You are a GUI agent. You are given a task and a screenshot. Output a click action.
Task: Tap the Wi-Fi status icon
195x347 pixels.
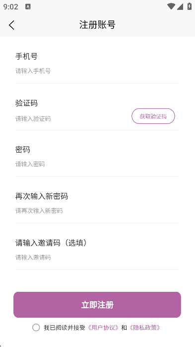coord(171,6)
